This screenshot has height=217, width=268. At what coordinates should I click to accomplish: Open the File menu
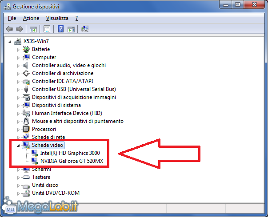coord(12,18)
